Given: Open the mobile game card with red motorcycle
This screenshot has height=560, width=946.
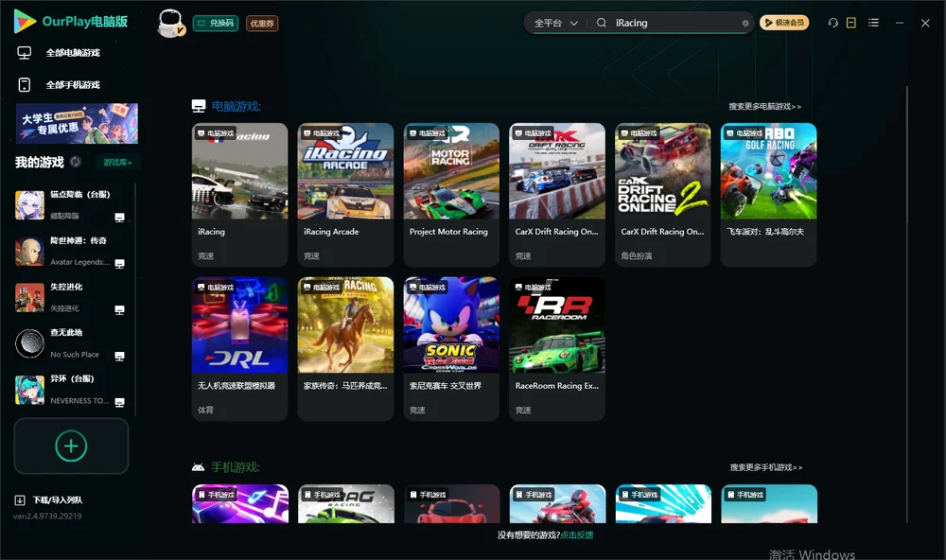Looking at the screenshot, I should pos(557,504).
